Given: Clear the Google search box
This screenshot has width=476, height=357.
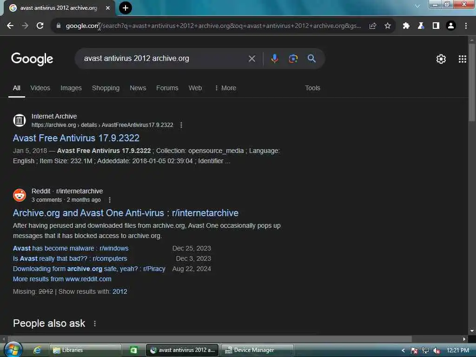Looking at the screenshot, I should click(252, 59).
